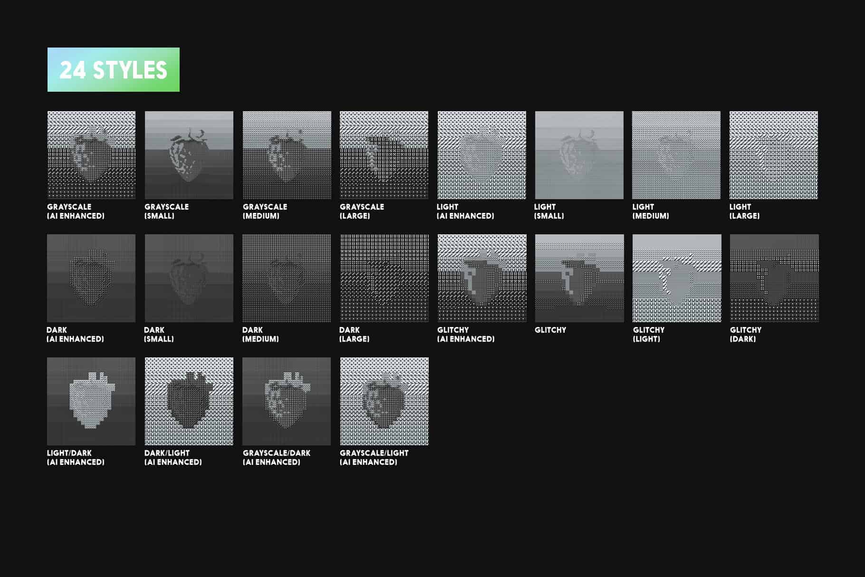
Task: Click the Dark (Large) style thumbnail
Action: coord(384,278)
